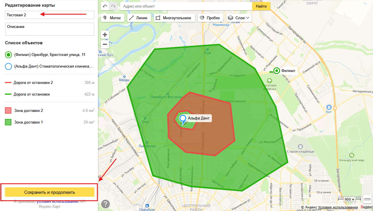The height and width of the screenshot is (211, 373).
Task: Click into the Описание text area
Action: coord(50,29)
